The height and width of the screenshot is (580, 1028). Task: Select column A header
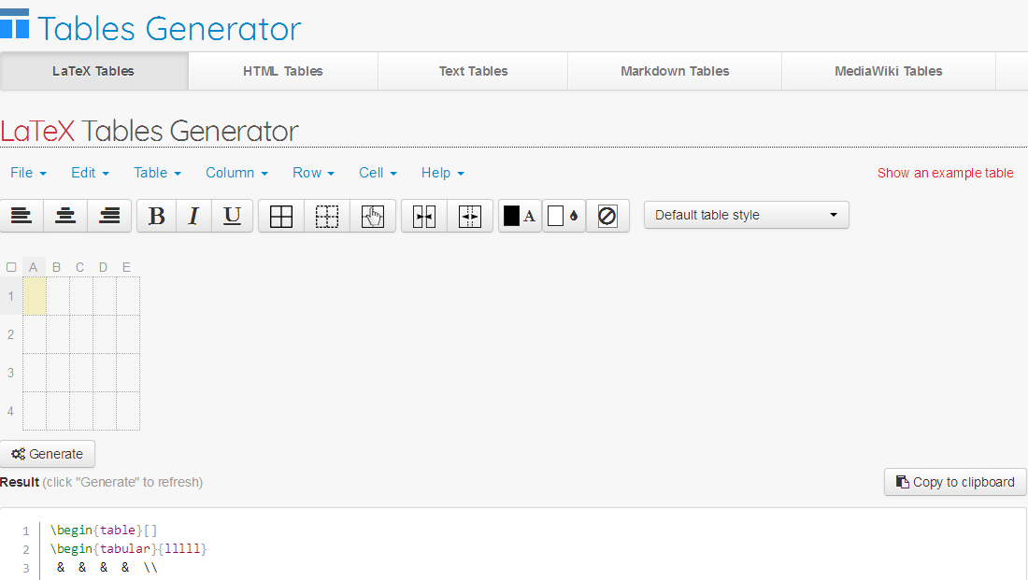(34, 267)
